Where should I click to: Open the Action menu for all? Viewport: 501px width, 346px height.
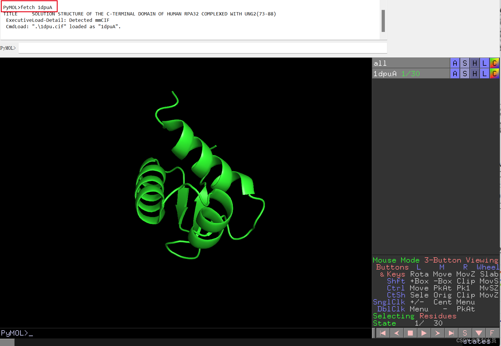tap(455, 63)
